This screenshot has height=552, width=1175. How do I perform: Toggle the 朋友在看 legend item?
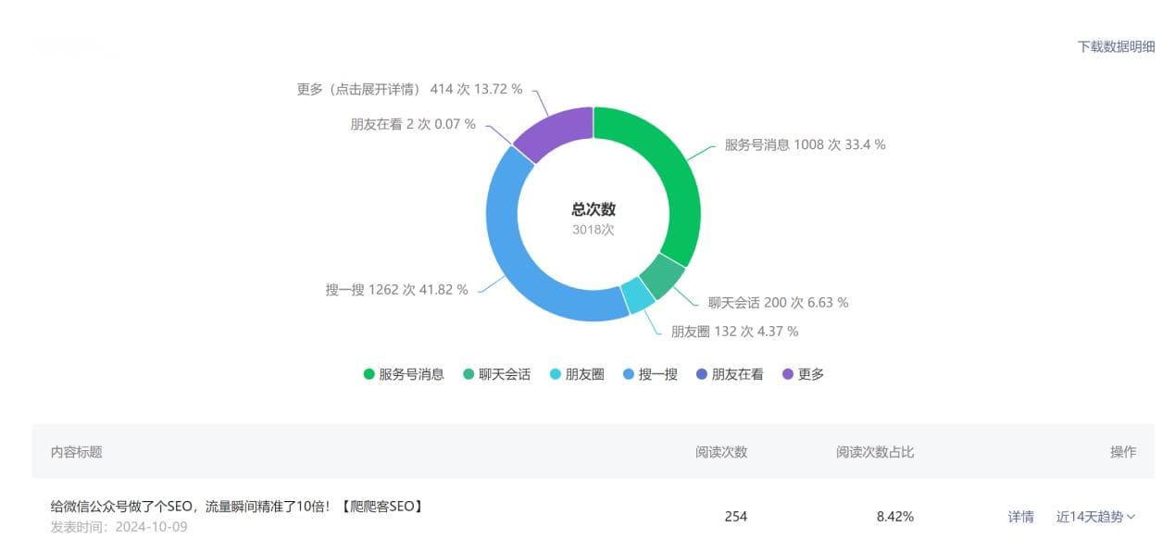(730, 374)
